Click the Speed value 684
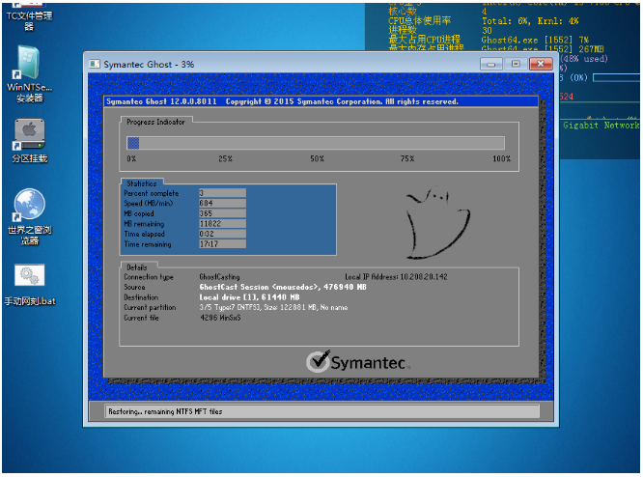643x477 pixels. tap(222, 203)
